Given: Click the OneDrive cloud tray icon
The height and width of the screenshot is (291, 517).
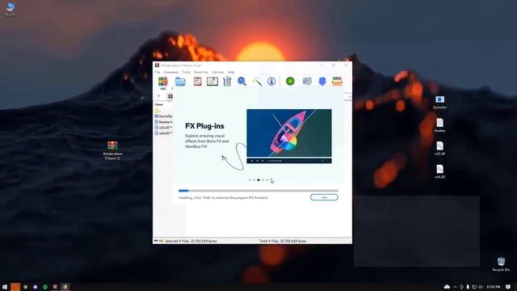Looking at the screenshot, I should pyautogui.click(x=447, y=287).
